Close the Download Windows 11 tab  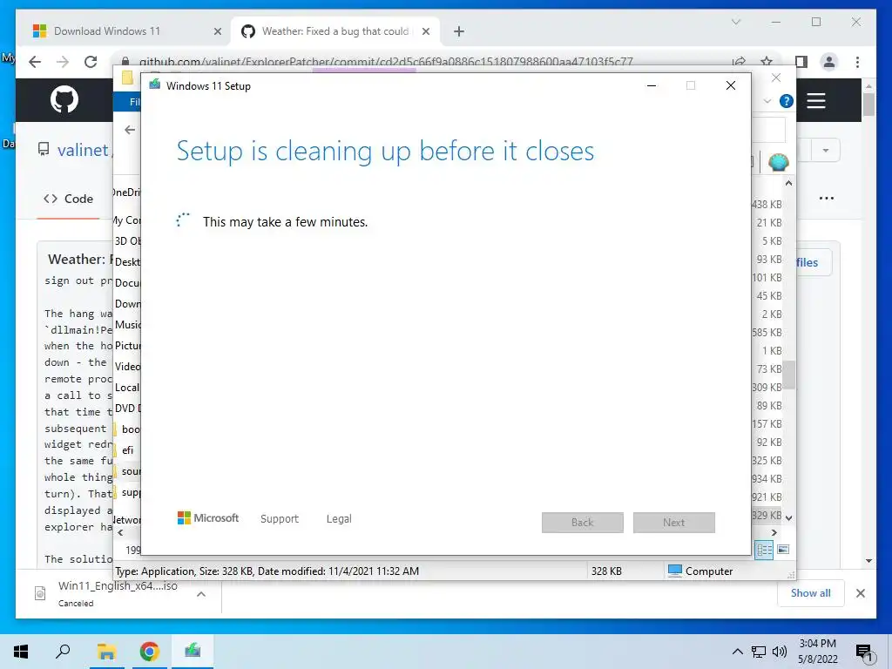click(x=217, y=31)
